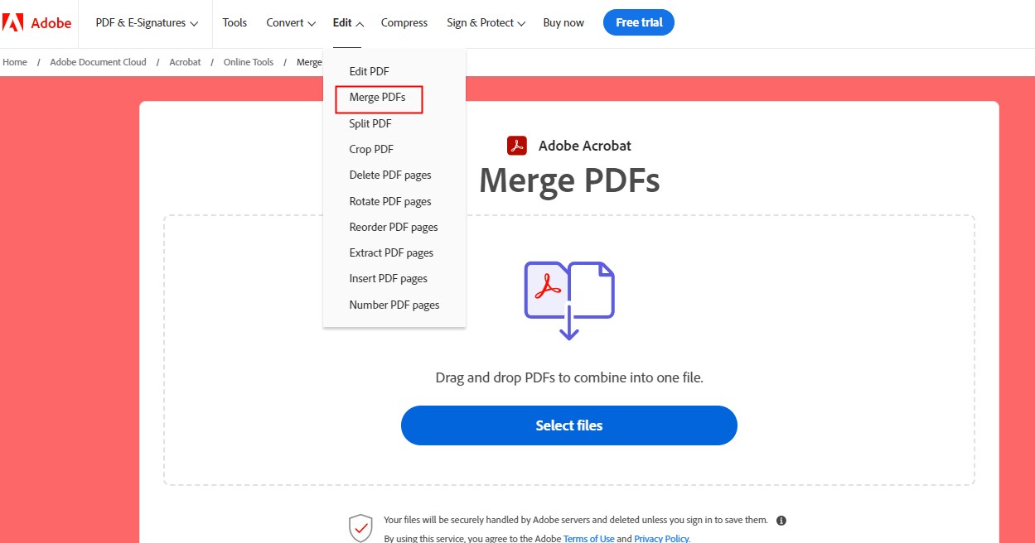Open the PDF & E-Signatures dropdown
Viewport: 1035px width, 543px height.
[x=144, y=22]
